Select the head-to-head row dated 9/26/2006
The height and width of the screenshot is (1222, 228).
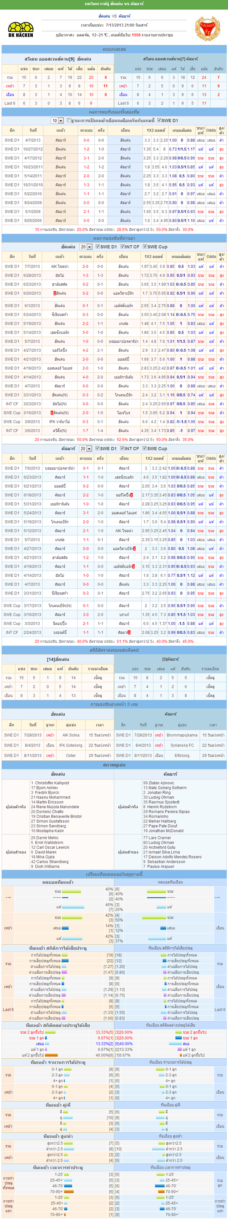(114, 221)
